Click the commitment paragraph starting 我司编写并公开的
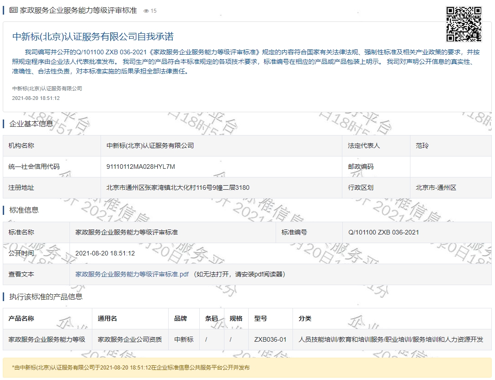This screenshot has height=380, width=495. tap(246, 62)
